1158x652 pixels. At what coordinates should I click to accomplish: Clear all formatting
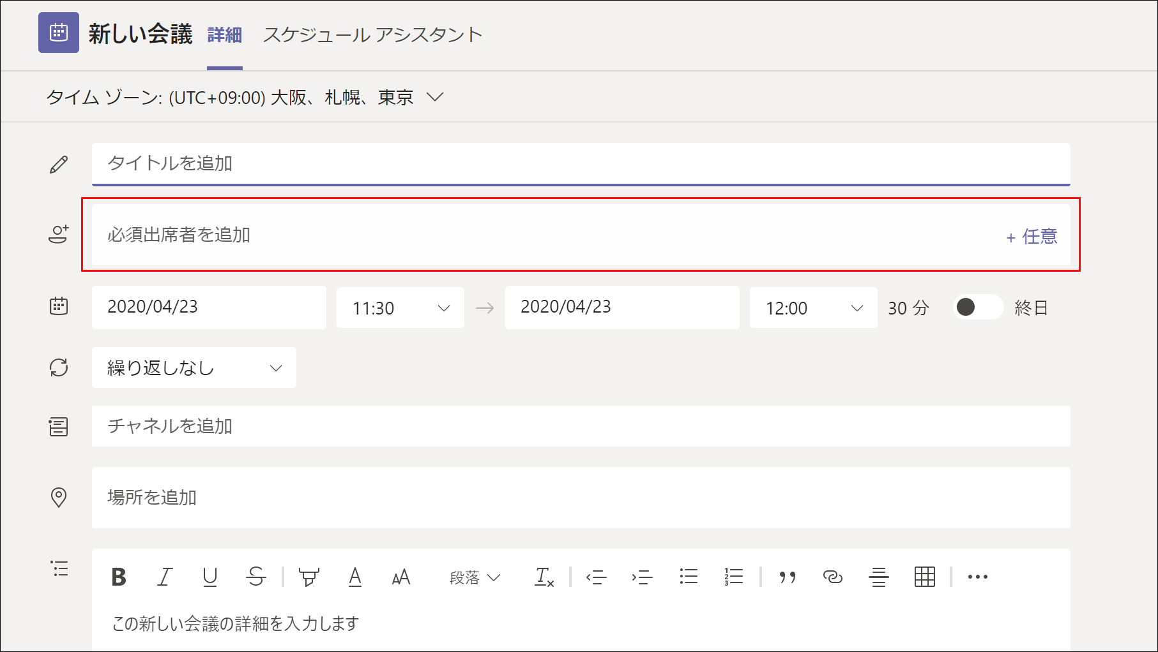tap(544, 577)
